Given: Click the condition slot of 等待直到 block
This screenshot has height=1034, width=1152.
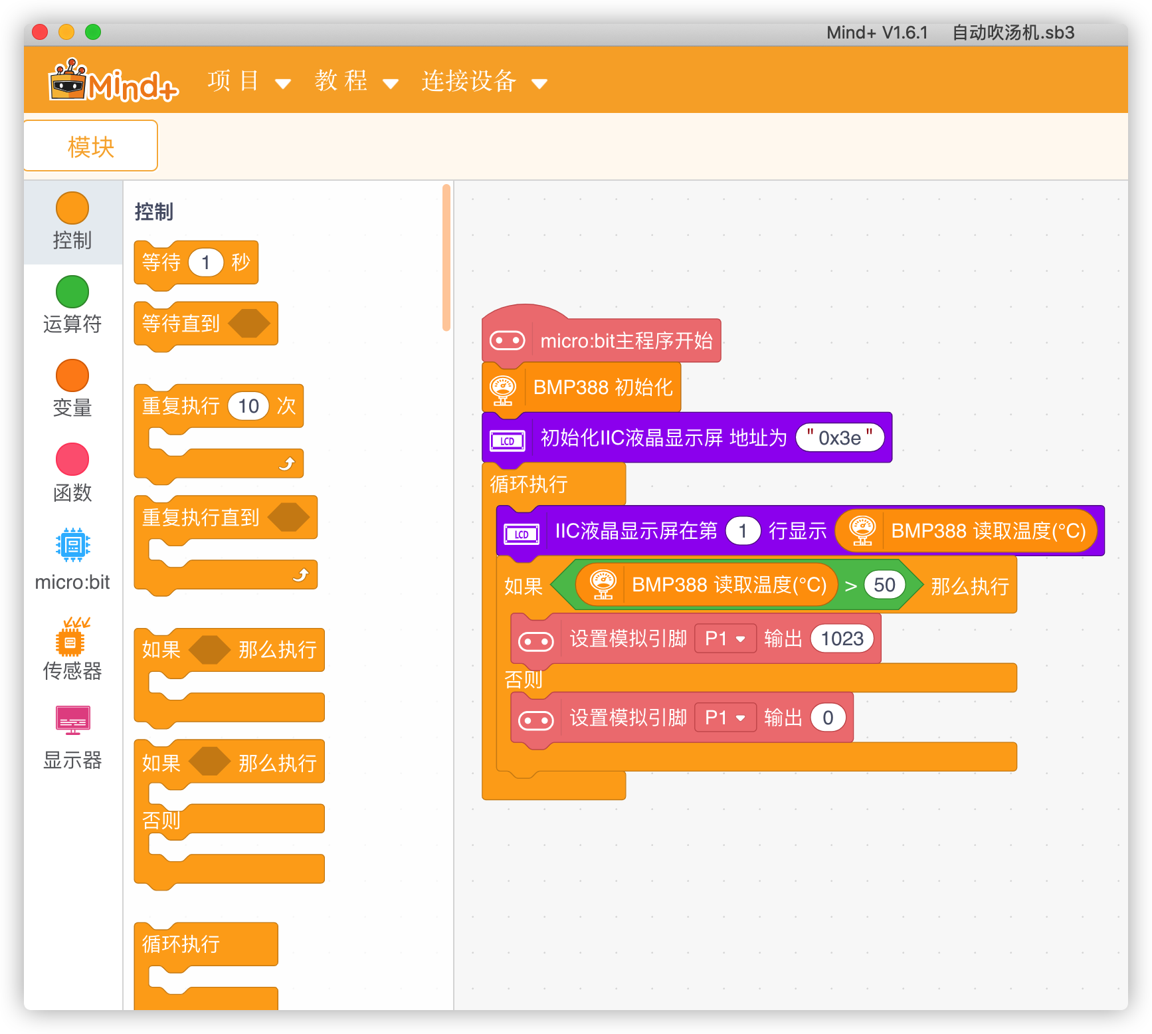Looking at the screenshot, I should 249,324.
